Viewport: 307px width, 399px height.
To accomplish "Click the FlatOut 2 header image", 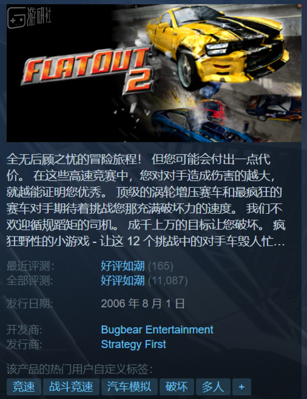I will (x=154, y=73).
